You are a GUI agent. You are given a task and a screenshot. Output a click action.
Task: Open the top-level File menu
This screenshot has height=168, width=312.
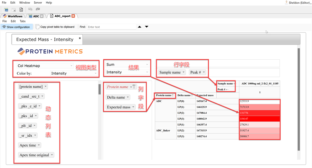(x=4, y=3)
